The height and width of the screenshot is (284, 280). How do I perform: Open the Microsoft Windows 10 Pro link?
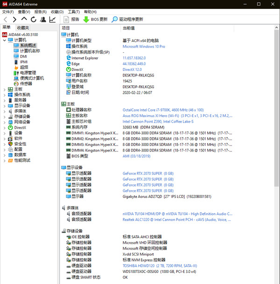[144, 47]
